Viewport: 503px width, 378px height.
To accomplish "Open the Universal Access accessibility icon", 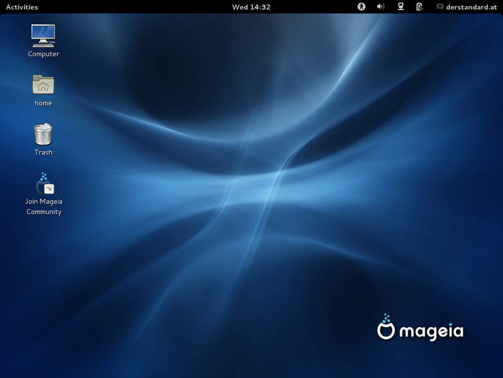I will pyautogui.click(x=361, y=7).
